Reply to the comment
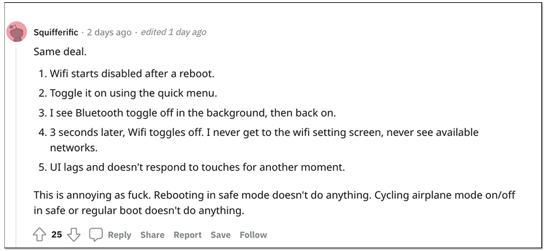This screenshot has height=251, width=546. (120, 235)
